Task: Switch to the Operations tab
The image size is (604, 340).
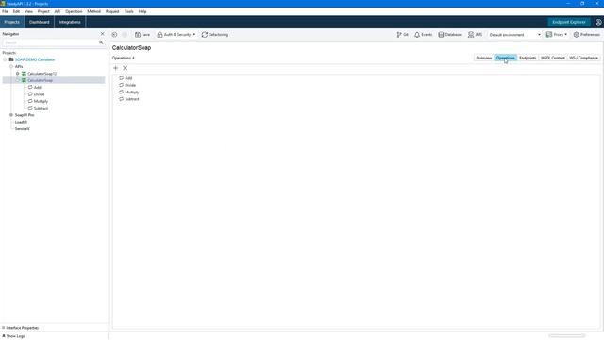Action: point(506,58)
